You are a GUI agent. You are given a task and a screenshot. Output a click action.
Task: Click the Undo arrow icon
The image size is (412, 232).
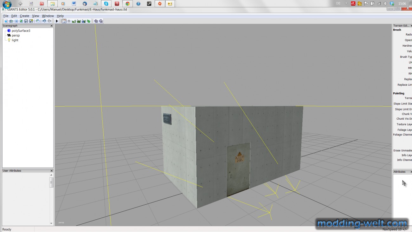coord(44,21)
